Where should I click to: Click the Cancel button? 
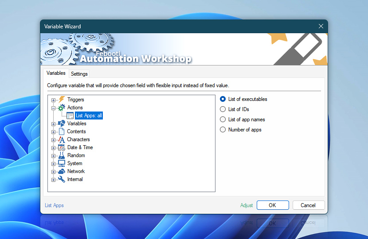click(309, 205)
